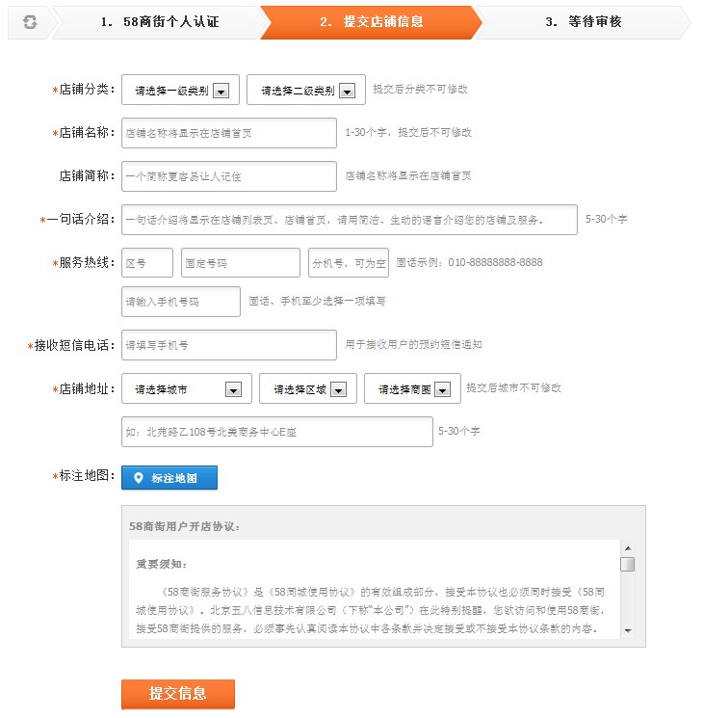The height and width of the screenshot is (718, 703).
Task: Go to step 1. 58商街个人认证
Action: (x=159, y=22)
